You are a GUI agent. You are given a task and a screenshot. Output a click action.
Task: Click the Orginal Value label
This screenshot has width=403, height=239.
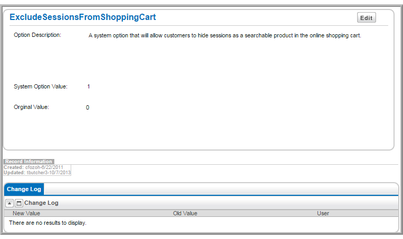point(31,107)
